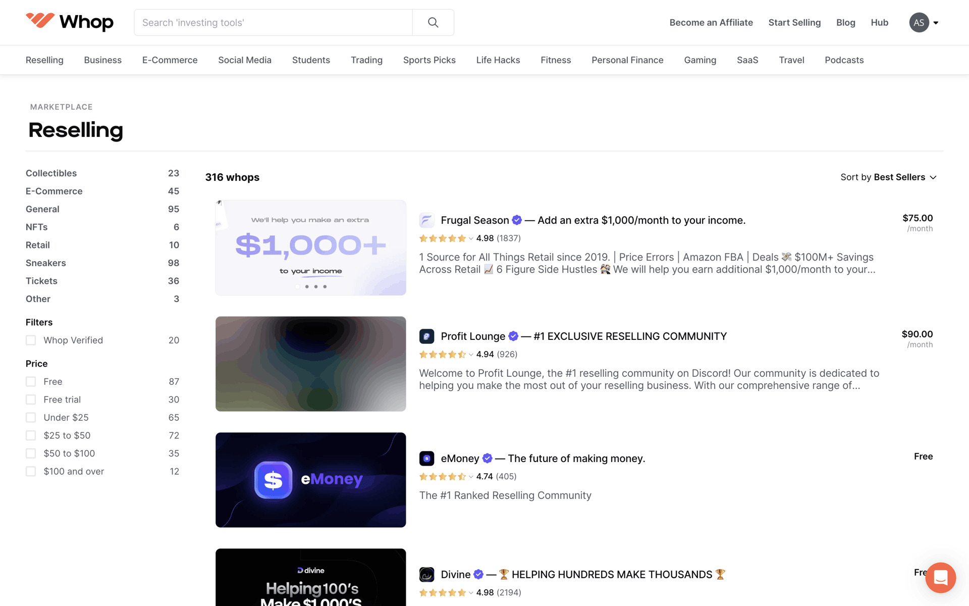The width and height of the screenshot is (969, 606).
Task: Filter by Sneakers subcategory
Action: 102,263
